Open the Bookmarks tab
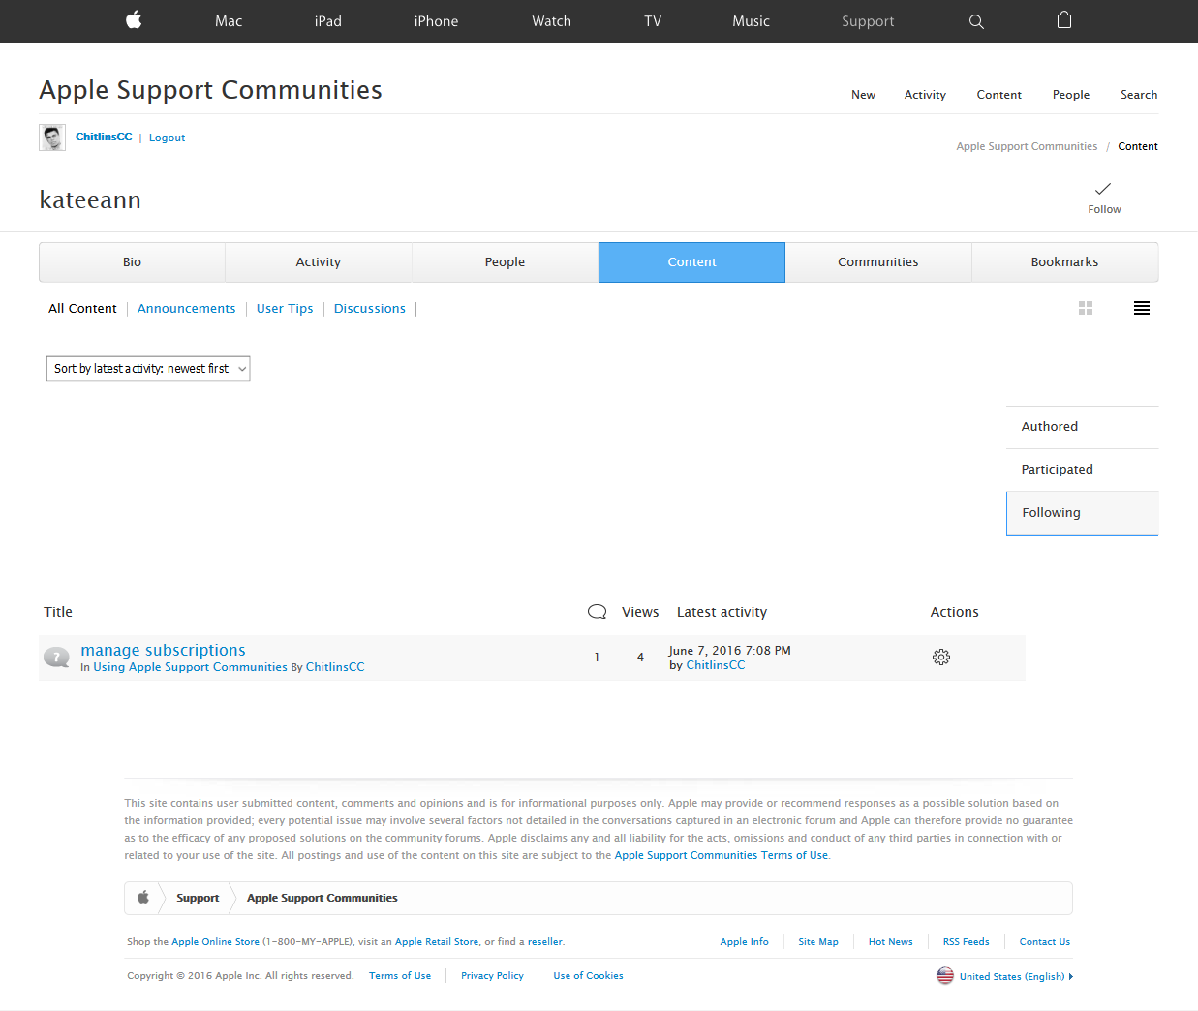This screenshot has width=1198, height=1011. (x=1065, y=262)
